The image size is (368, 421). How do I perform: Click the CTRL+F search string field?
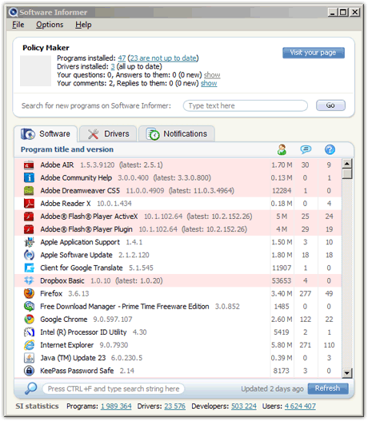[x=114, y=388]
